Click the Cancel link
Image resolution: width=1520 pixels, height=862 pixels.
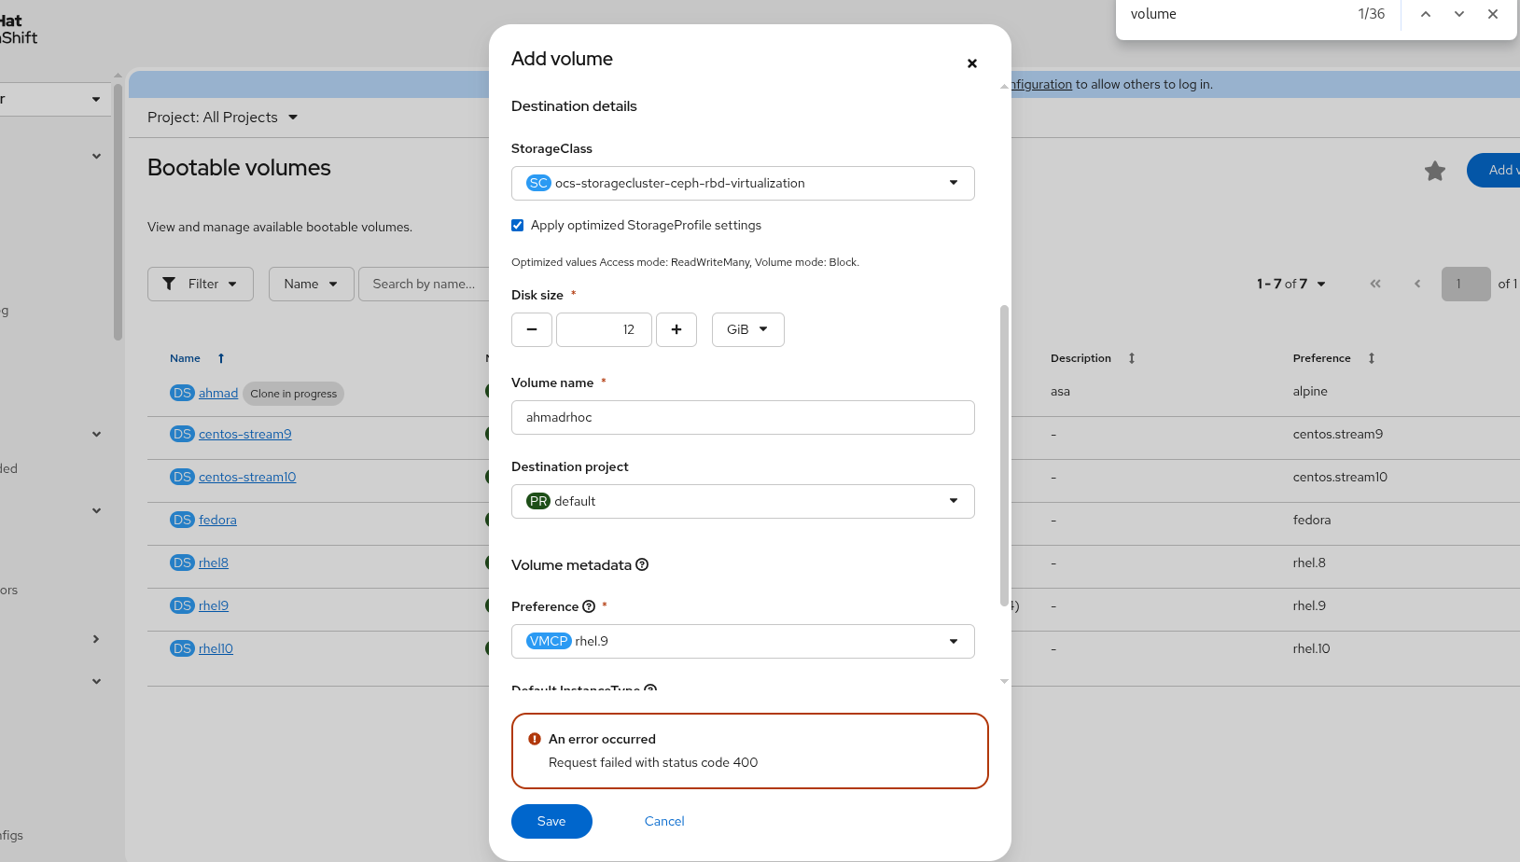coord(664,821)
